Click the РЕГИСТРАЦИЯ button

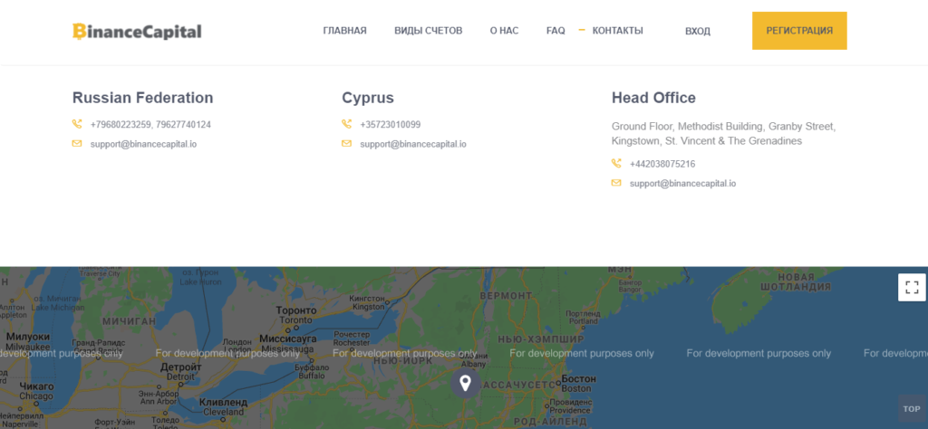799,31
